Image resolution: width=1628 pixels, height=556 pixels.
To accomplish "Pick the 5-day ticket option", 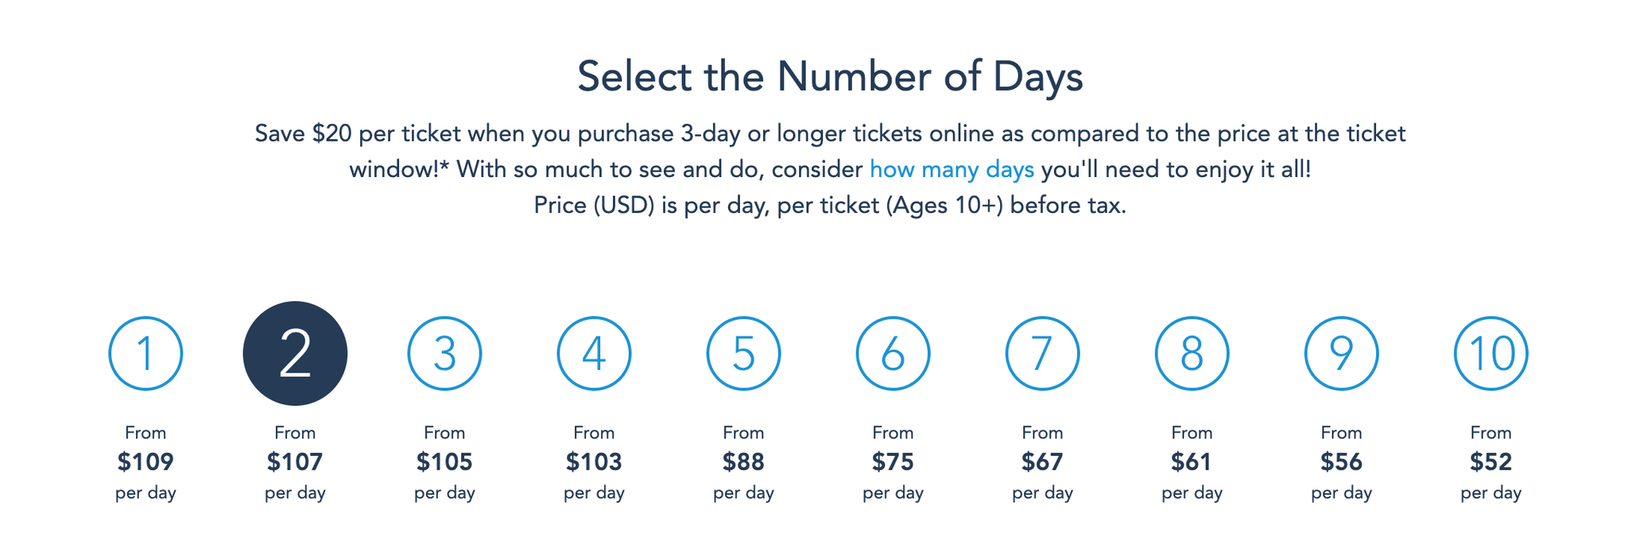I will coord(743,354).
